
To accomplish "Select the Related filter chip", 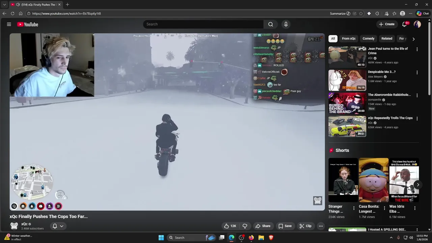I will tap(387, 38).
